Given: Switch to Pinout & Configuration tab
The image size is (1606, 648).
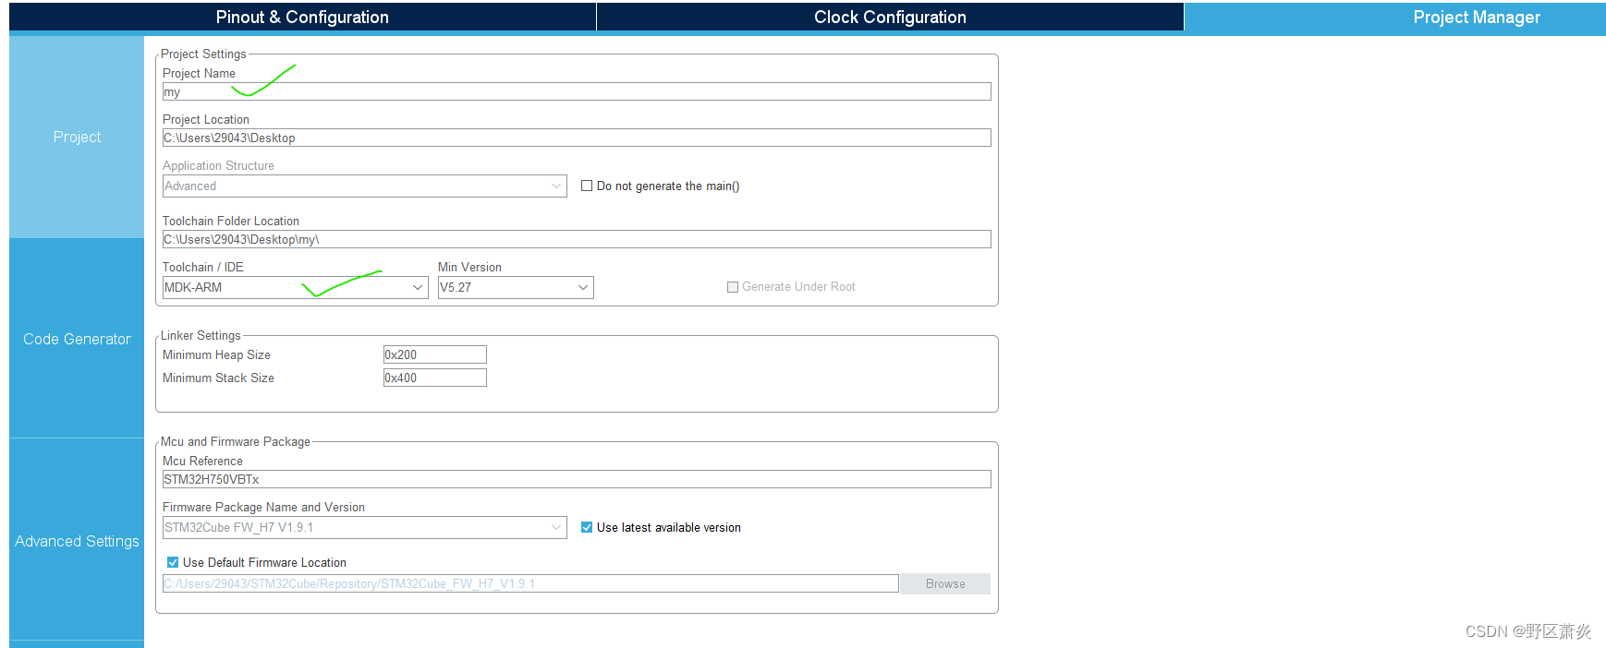Looking at the screenshot, I should (302, 17).
